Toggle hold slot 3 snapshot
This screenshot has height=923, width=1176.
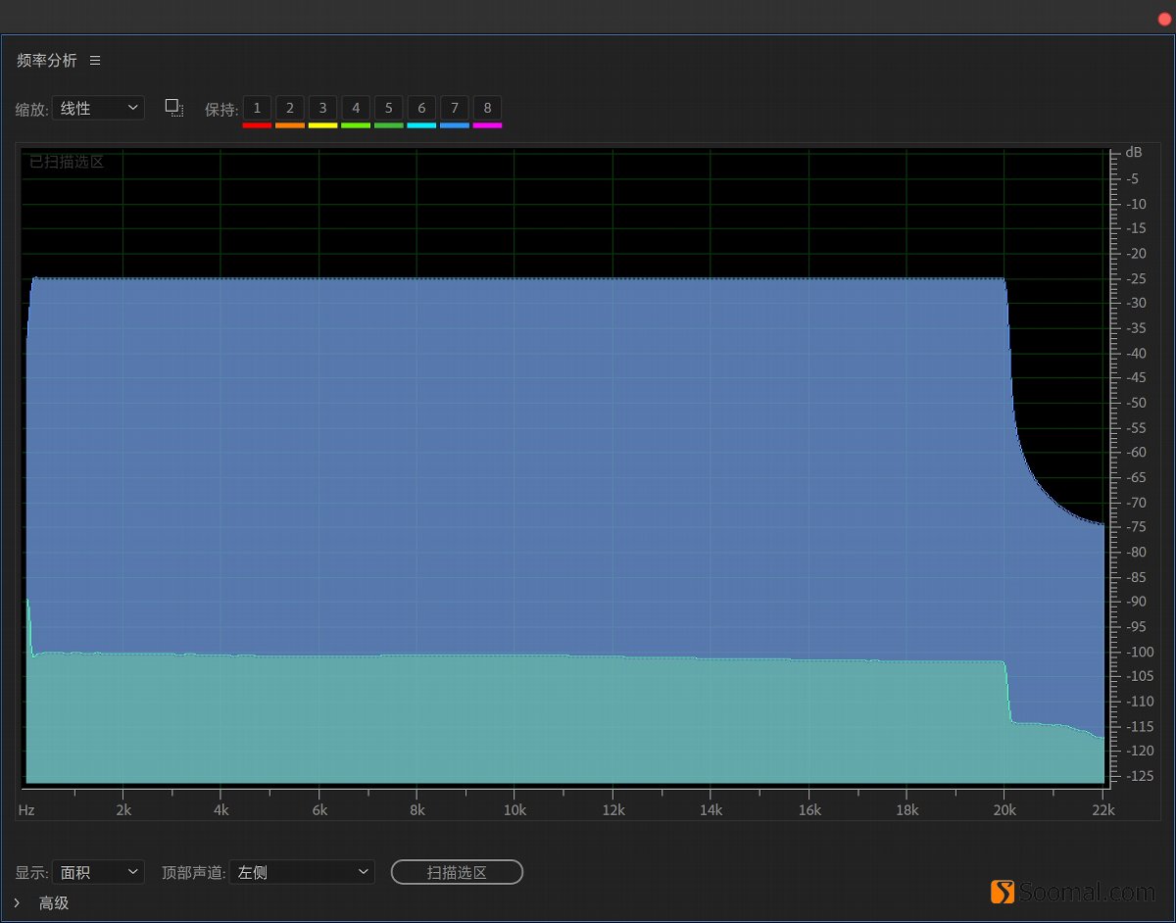pos(322,108)
